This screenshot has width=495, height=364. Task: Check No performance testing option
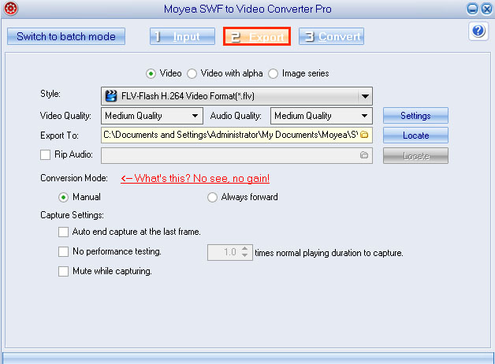tap(63, 251)
